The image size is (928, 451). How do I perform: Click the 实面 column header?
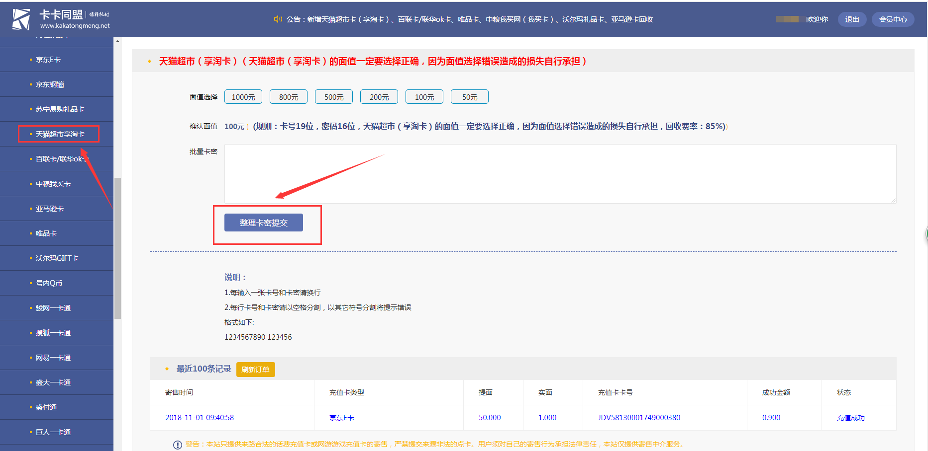(x=545, y=392)
